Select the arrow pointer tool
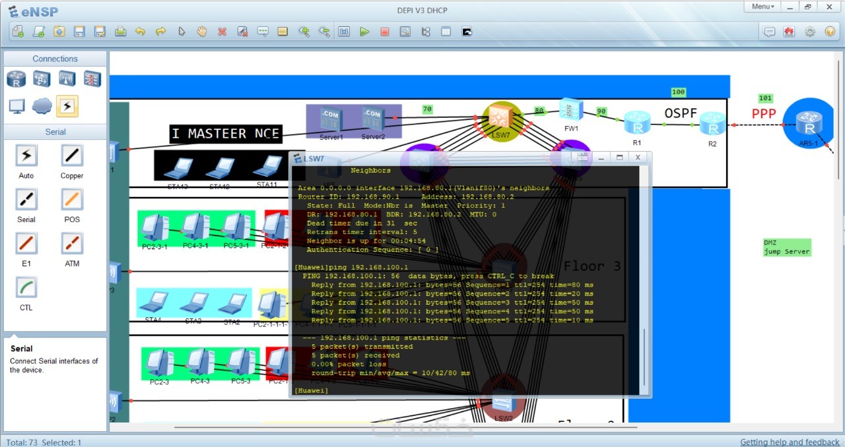 click(182, 31)
